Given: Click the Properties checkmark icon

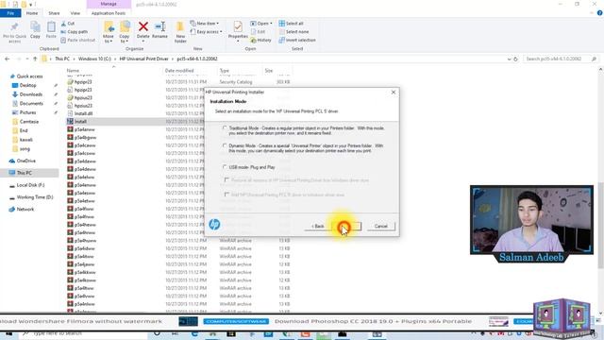Looking at the screenshot, I should (x=238, y=26).
